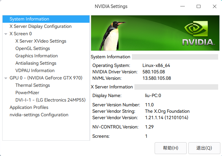Click the NVIDIA Settings window title
The width and height of the screenshot is (222, 156).
(x=111, y=6)
